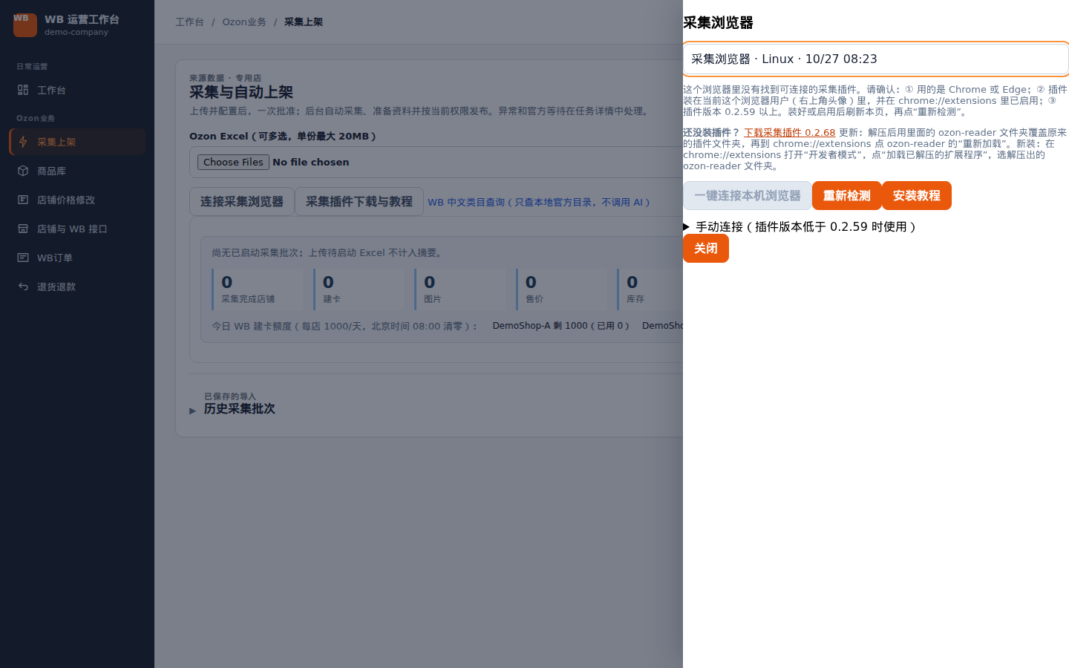Image resolution: width=1069 pixels, height=668 pixels.
Task: Click the 采集上架 lightning icon
Action: 23,142
